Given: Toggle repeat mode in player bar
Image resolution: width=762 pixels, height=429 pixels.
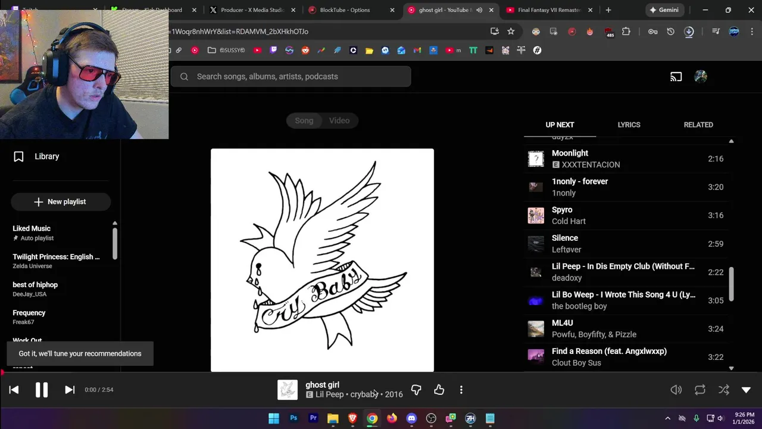Looking at the screenshot, I should tap(700, 390).
